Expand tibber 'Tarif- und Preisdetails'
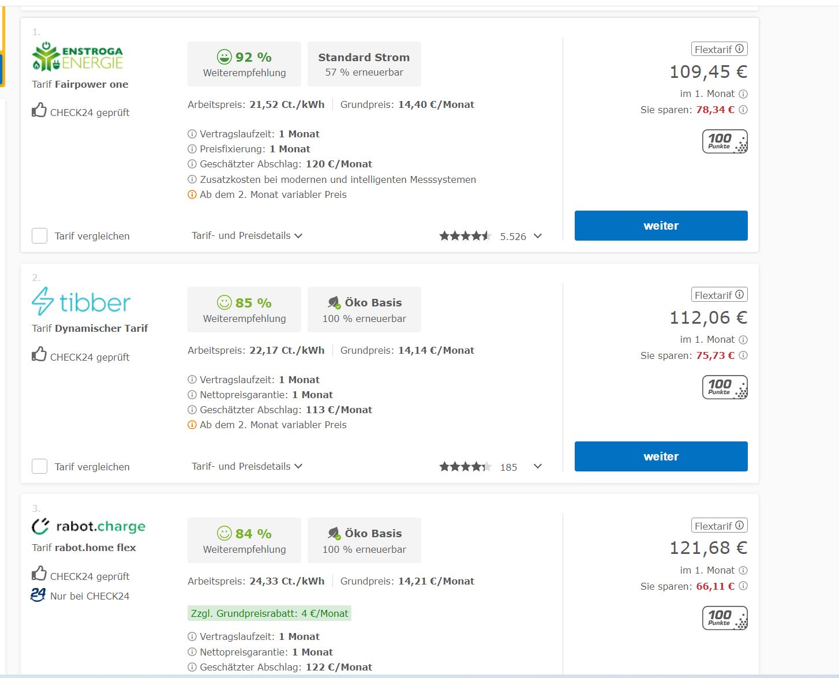This screenshot has height=678, width=839. pyautogui.click(x=247, y=466)
